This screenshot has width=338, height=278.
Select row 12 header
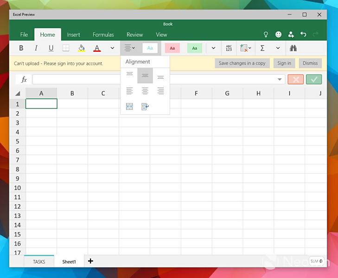18,206
